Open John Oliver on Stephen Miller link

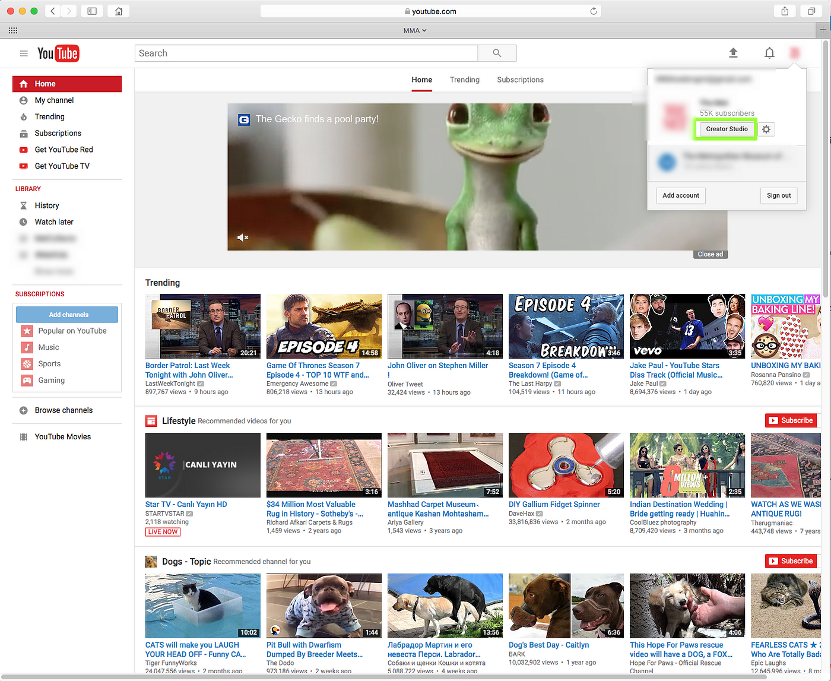pos(437,370)
